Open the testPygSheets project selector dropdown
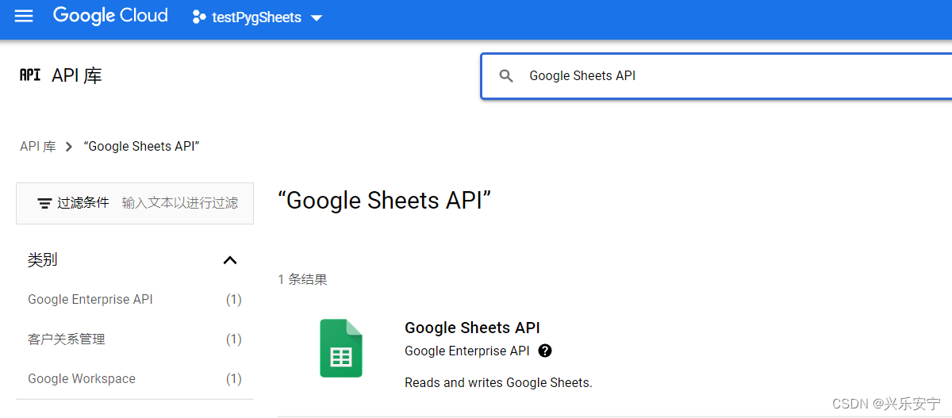 point(258,17)
